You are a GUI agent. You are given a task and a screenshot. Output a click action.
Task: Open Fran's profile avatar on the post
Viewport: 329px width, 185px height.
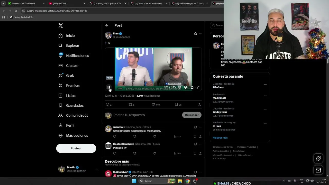click(108, 35)
